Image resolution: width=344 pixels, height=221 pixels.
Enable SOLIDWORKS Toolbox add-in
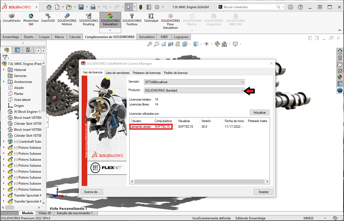click(x=132, y=20)
